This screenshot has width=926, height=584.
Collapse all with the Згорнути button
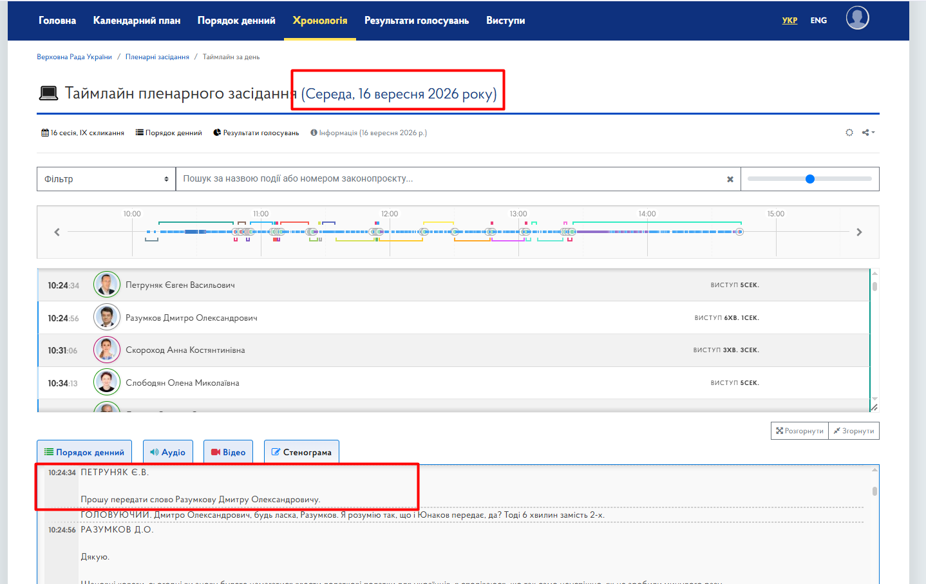coord(854,431)
